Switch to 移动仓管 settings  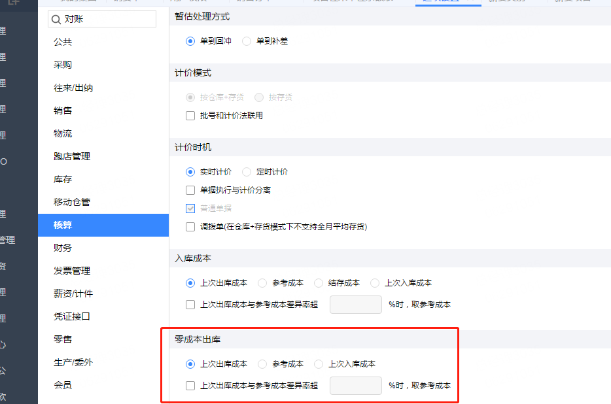coord(103,202)
